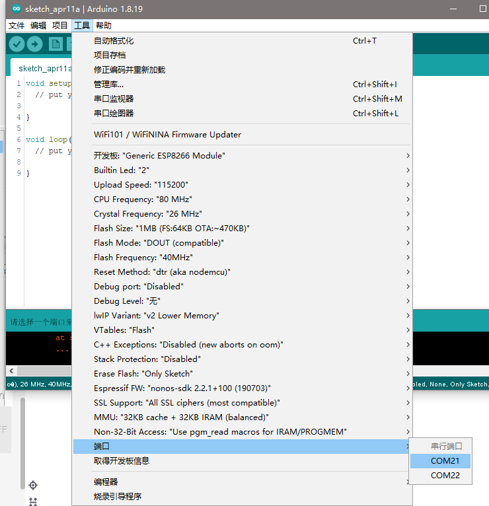Viewport: 489px width, 506px height.
Task: Expand Crystal Frequency "26 MHz" submenu
Action: [x=243, y=214]
